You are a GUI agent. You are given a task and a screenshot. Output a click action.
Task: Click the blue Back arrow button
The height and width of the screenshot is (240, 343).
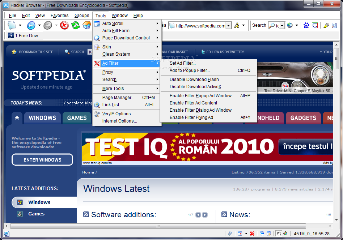(31, 25)
